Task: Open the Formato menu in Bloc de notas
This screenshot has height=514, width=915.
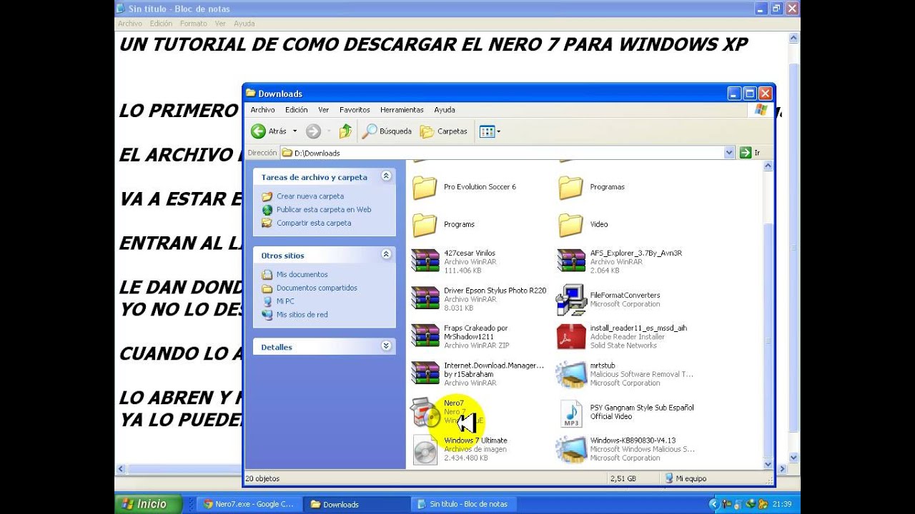Action: pyautogui.click(x=194, y=24)
